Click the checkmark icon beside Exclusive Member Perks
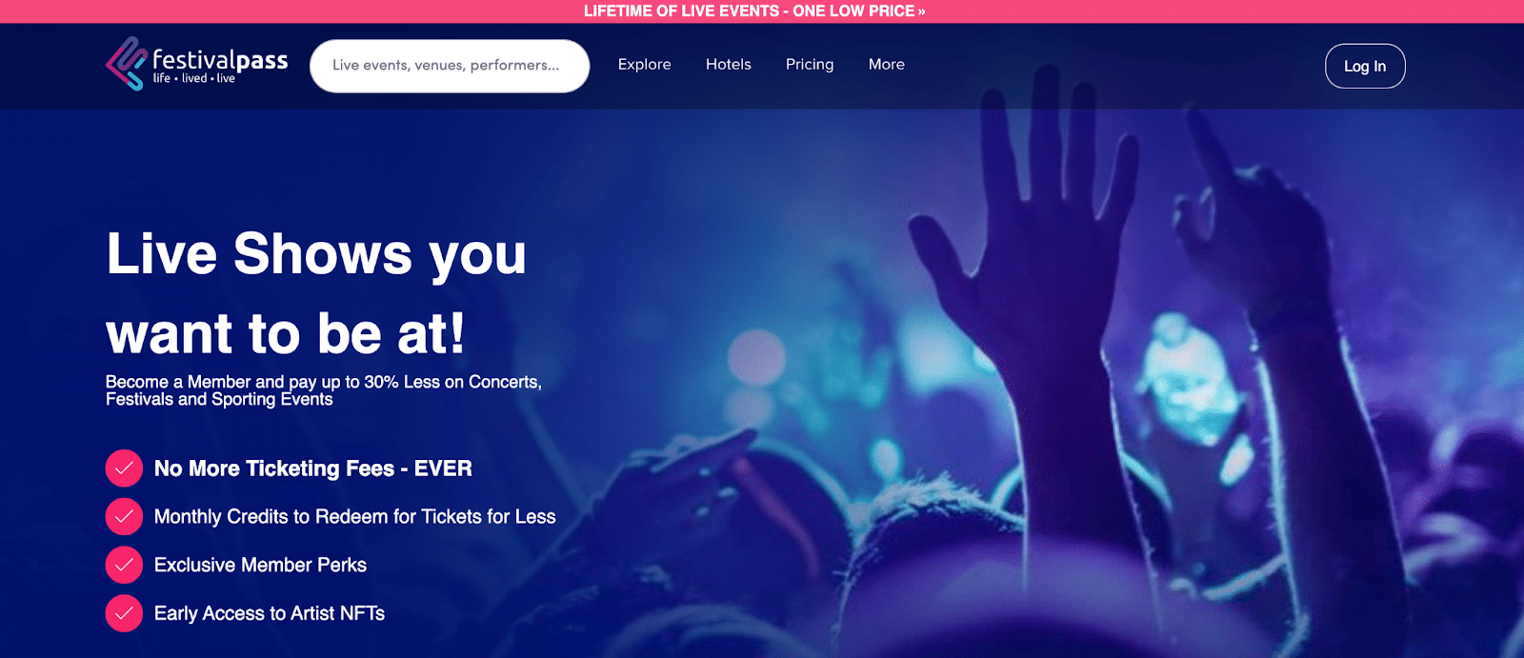Viewport: 1524px width, 658px height. [x=124, y=566]
